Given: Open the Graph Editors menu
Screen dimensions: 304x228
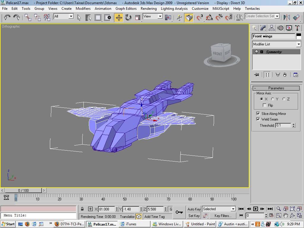Looking at the screenshot, I should coord(126,9).
